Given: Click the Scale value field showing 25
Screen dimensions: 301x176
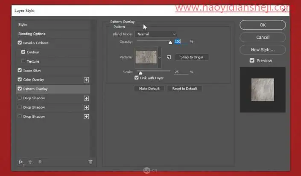Looking at the screenshot, I should coord(181,72).
